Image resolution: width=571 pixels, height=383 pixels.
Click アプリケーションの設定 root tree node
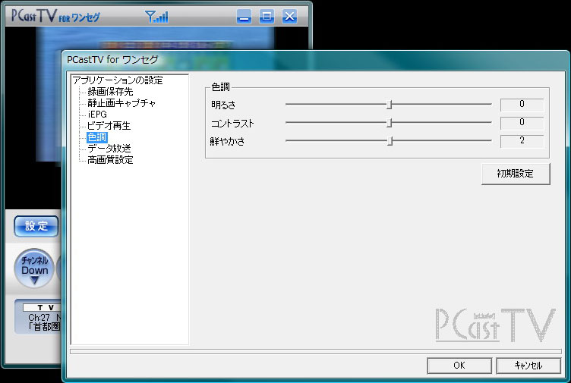tap(118, 80)
